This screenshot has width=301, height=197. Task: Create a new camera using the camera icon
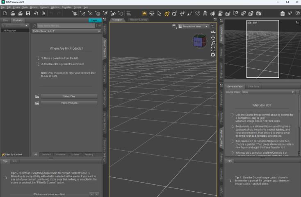[x=75, y=14]
